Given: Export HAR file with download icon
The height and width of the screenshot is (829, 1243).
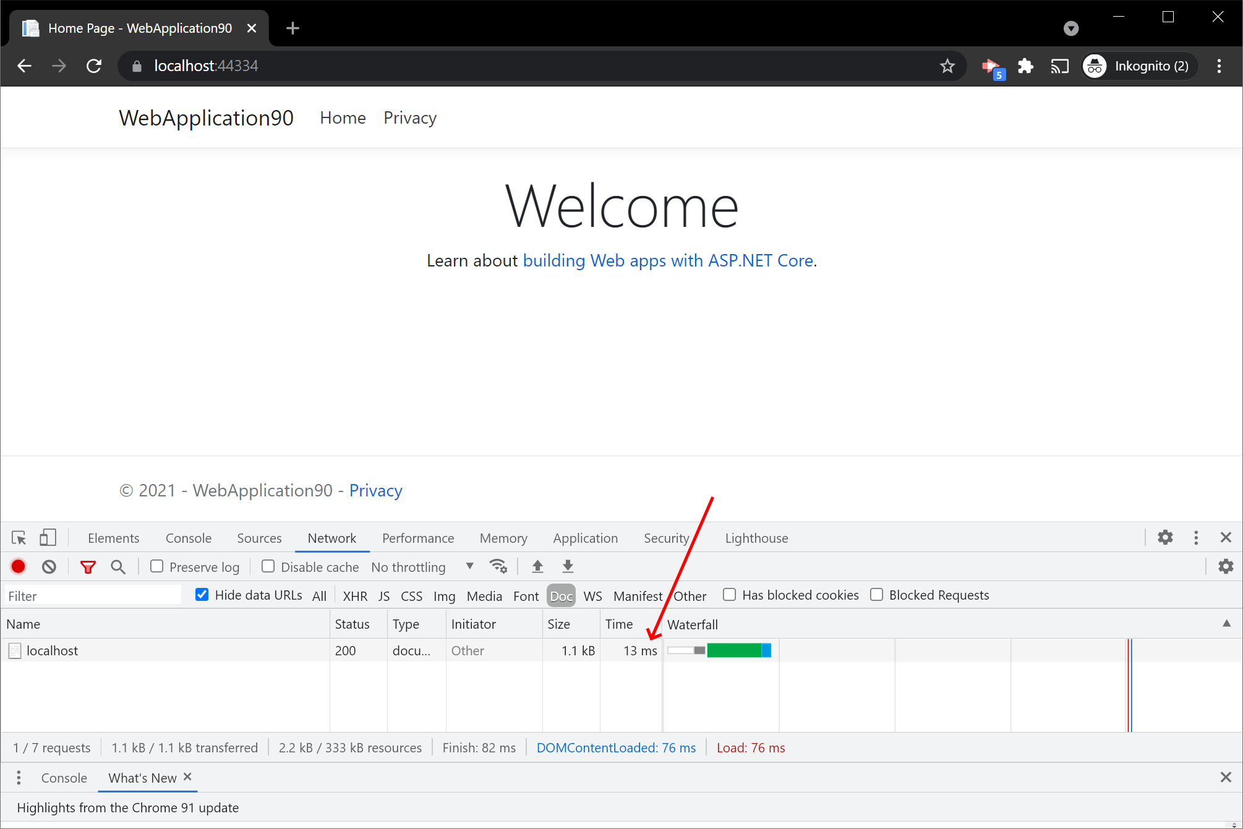Looking at the screenshot, I should (x=567, y=566).
